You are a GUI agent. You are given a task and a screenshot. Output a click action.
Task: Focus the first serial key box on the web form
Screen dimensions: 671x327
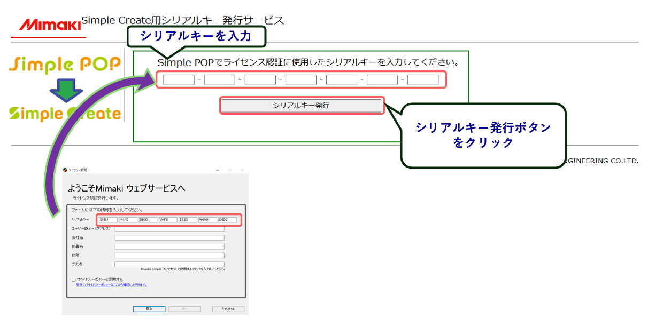tap(179, 80)
